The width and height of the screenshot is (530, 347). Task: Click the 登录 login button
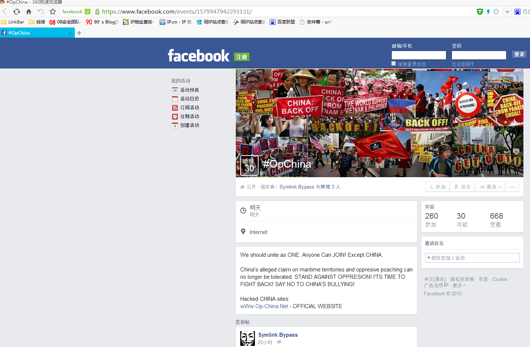(519, 54)
